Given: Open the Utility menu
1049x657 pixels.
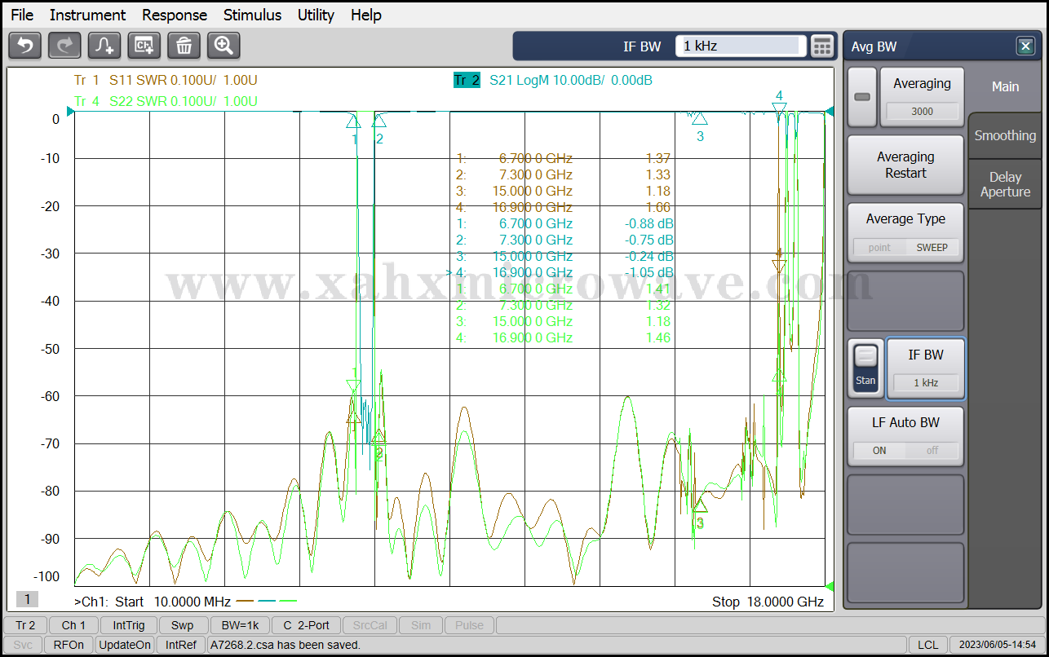Looking at the screenshot, I should tap(316, 15).
